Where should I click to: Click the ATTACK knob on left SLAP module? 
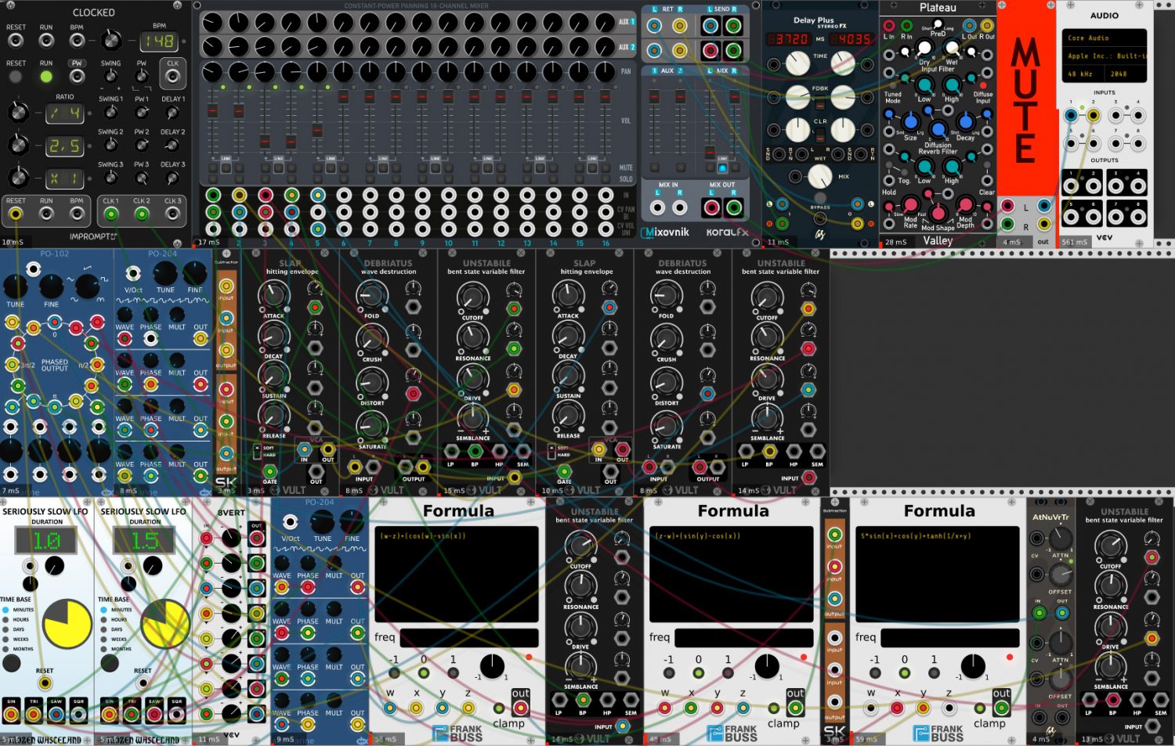coord(273,297)
